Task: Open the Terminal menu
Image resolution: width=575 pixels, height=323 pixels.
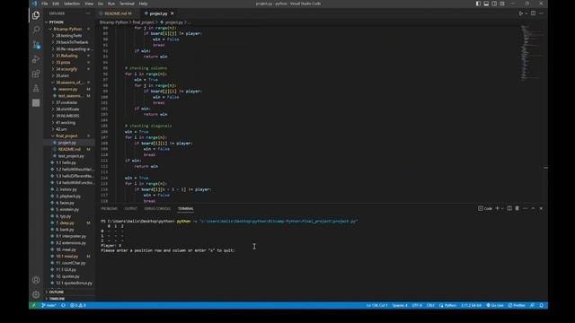Action: (127, 4)
